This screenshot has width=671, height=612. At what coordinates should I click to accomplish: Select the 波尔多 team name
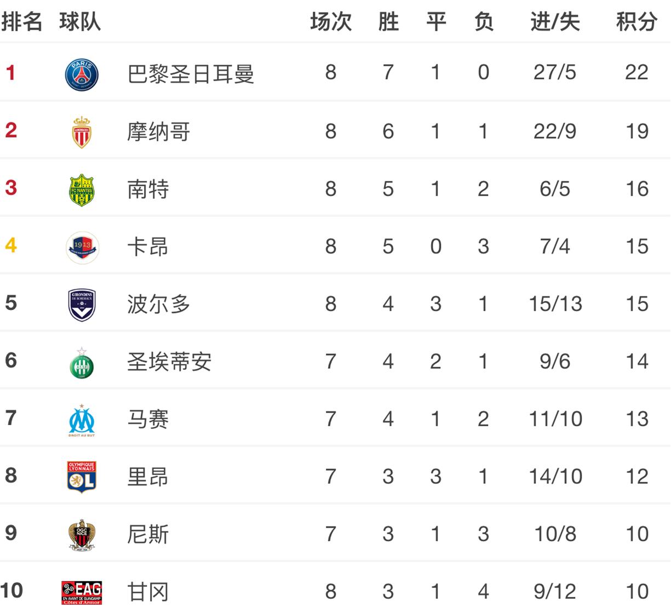pos(159,304)
